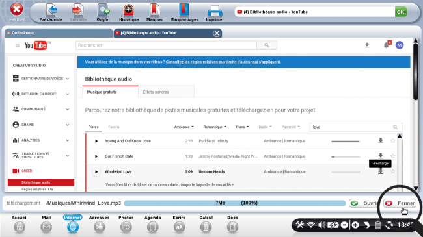Favorite the Young And Old Know Love star
Image resolution: width=423 pixels, height=237 pixels.
pyautogui.click(x=393, y=141)
